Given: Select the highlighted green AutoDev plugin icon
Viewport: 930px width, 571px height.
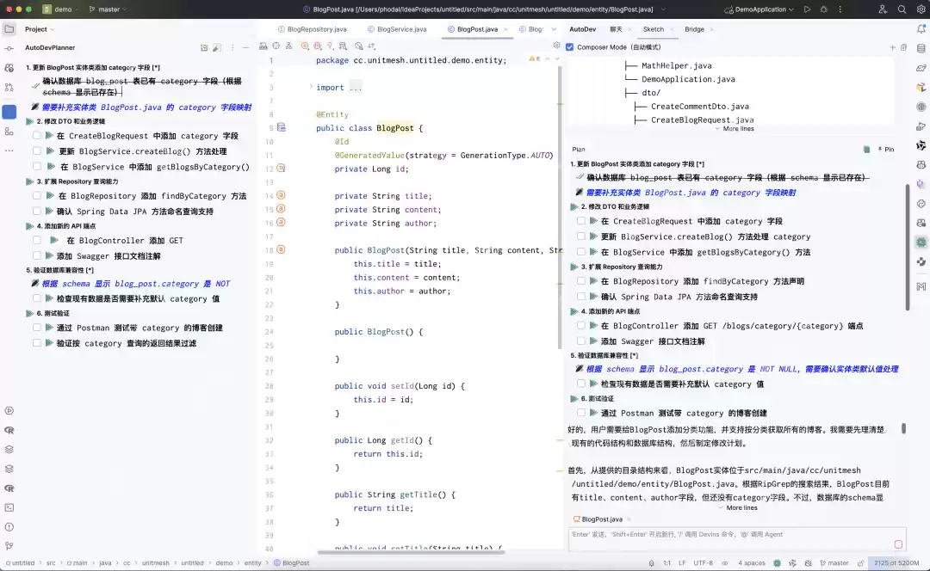Looking at the screenshot, I should pyautogui.click(x=921, y=243).
